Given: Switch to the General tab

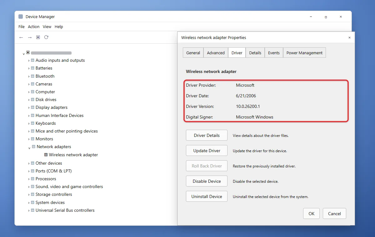Looking at the screenshot, I should [193, 53].
